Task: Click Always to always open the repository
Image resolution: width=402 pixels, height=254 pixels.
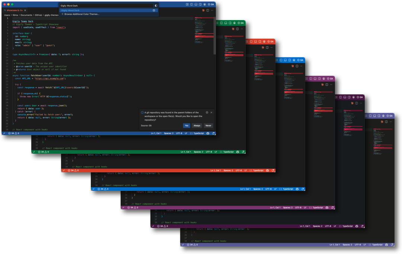Action: coord(197,126)
